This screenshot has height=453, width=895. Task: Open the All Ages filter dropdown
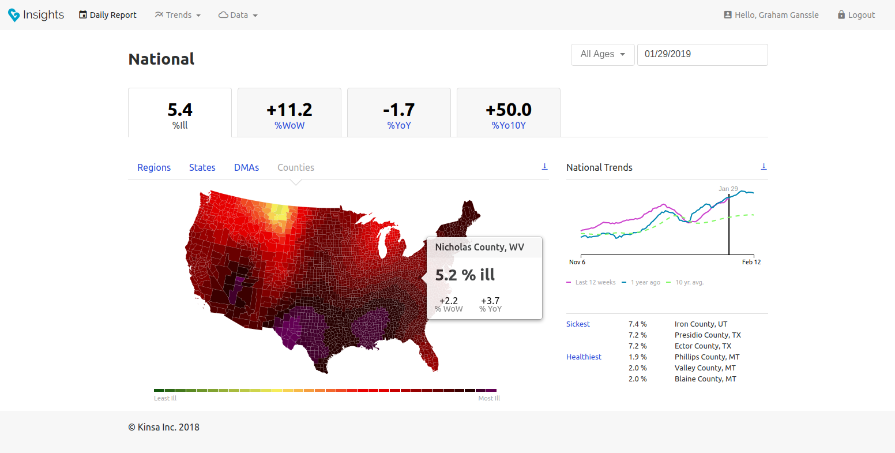pyautogui.click(x=603, y=54)
